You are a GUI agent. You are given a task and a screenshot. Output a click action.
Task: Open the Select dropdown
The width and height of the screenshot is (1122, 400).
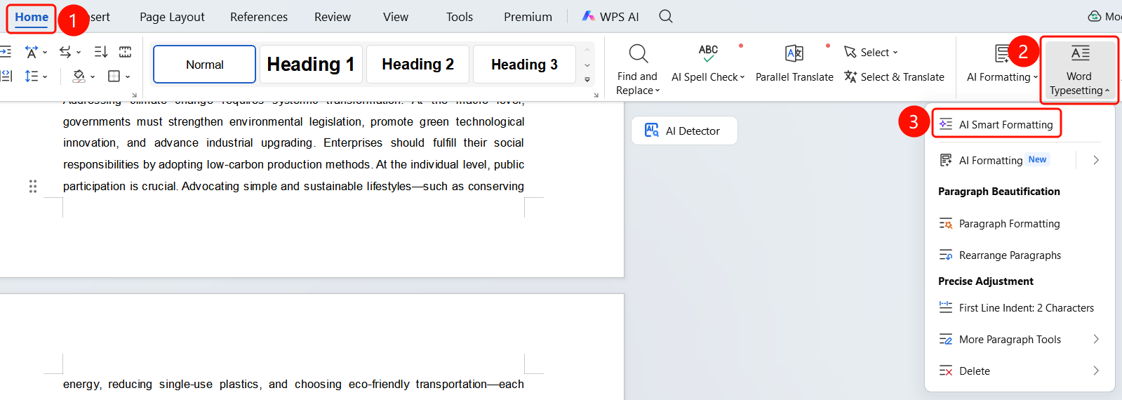[895, 53]
